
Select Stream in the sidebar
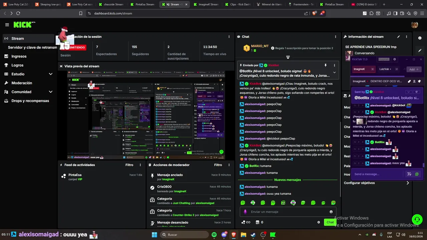(28, 38)
